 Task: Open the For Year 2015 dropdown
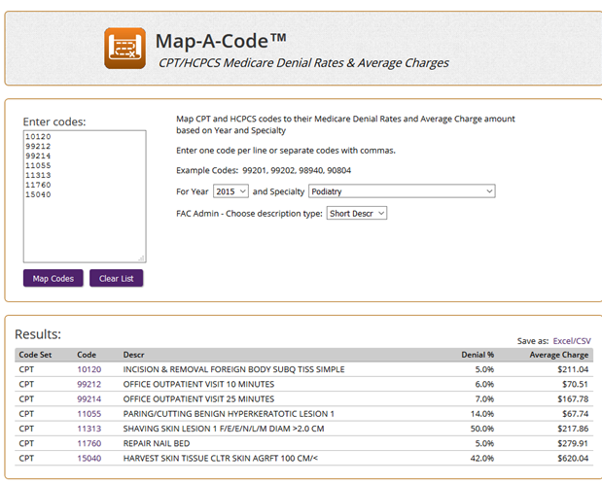[230, 191]
